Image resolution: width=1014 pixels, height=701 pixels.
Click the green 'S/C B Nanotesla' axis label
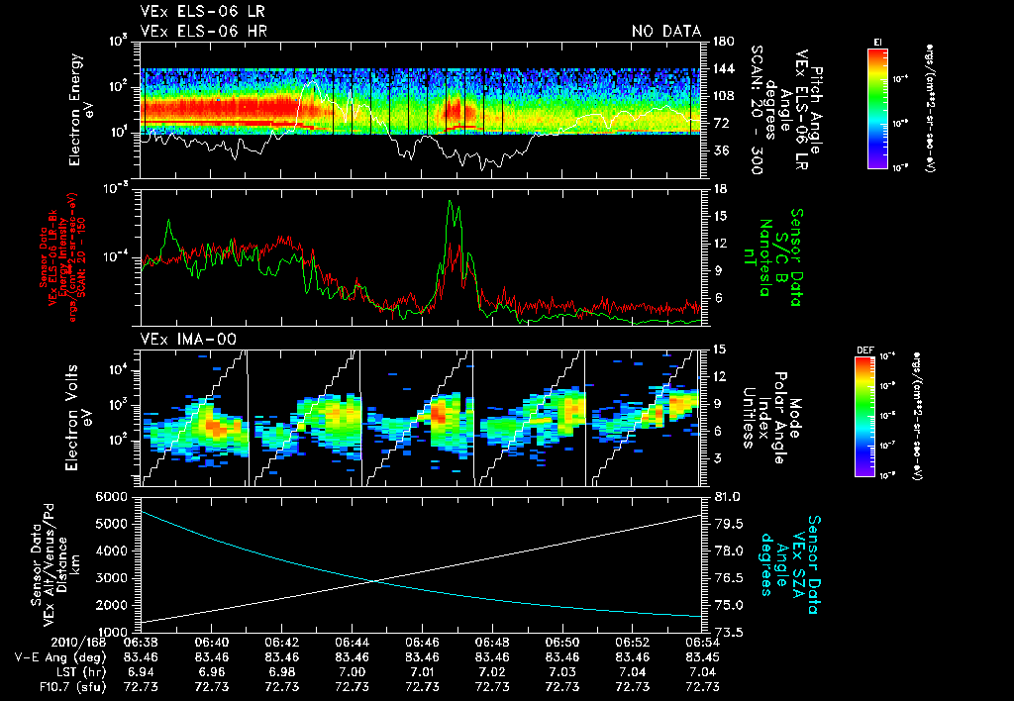[x=772, y=257]
